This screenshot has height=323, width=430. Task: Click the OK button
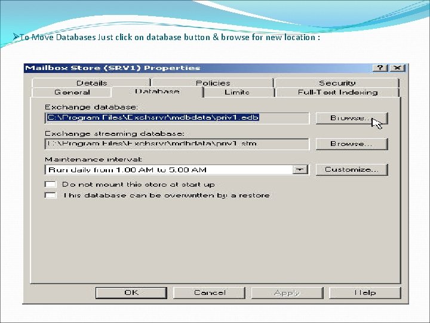click(x=131, y=292)
